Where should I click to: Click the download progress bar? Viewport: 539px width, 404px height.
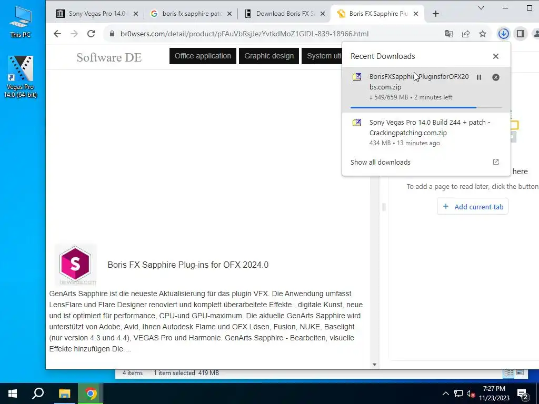[426, 107]
